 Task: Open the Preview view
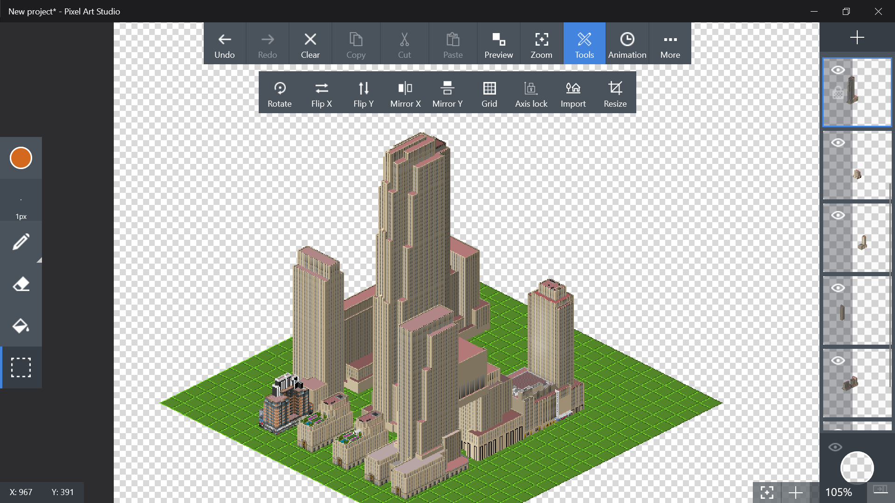(x=499, y=44)
